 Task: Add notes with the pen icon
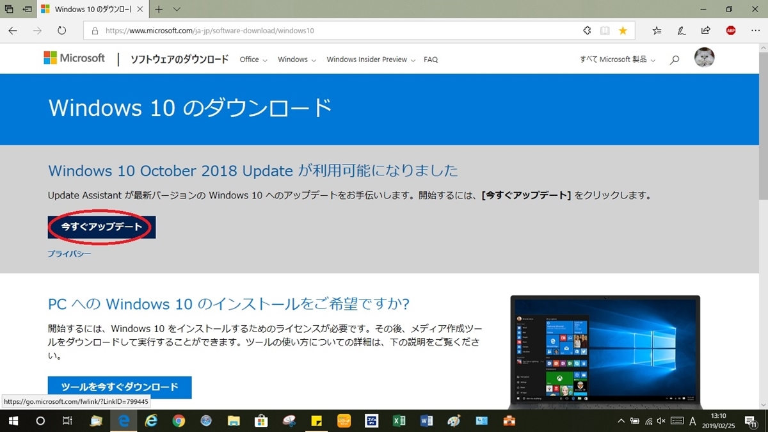[682, 30]
